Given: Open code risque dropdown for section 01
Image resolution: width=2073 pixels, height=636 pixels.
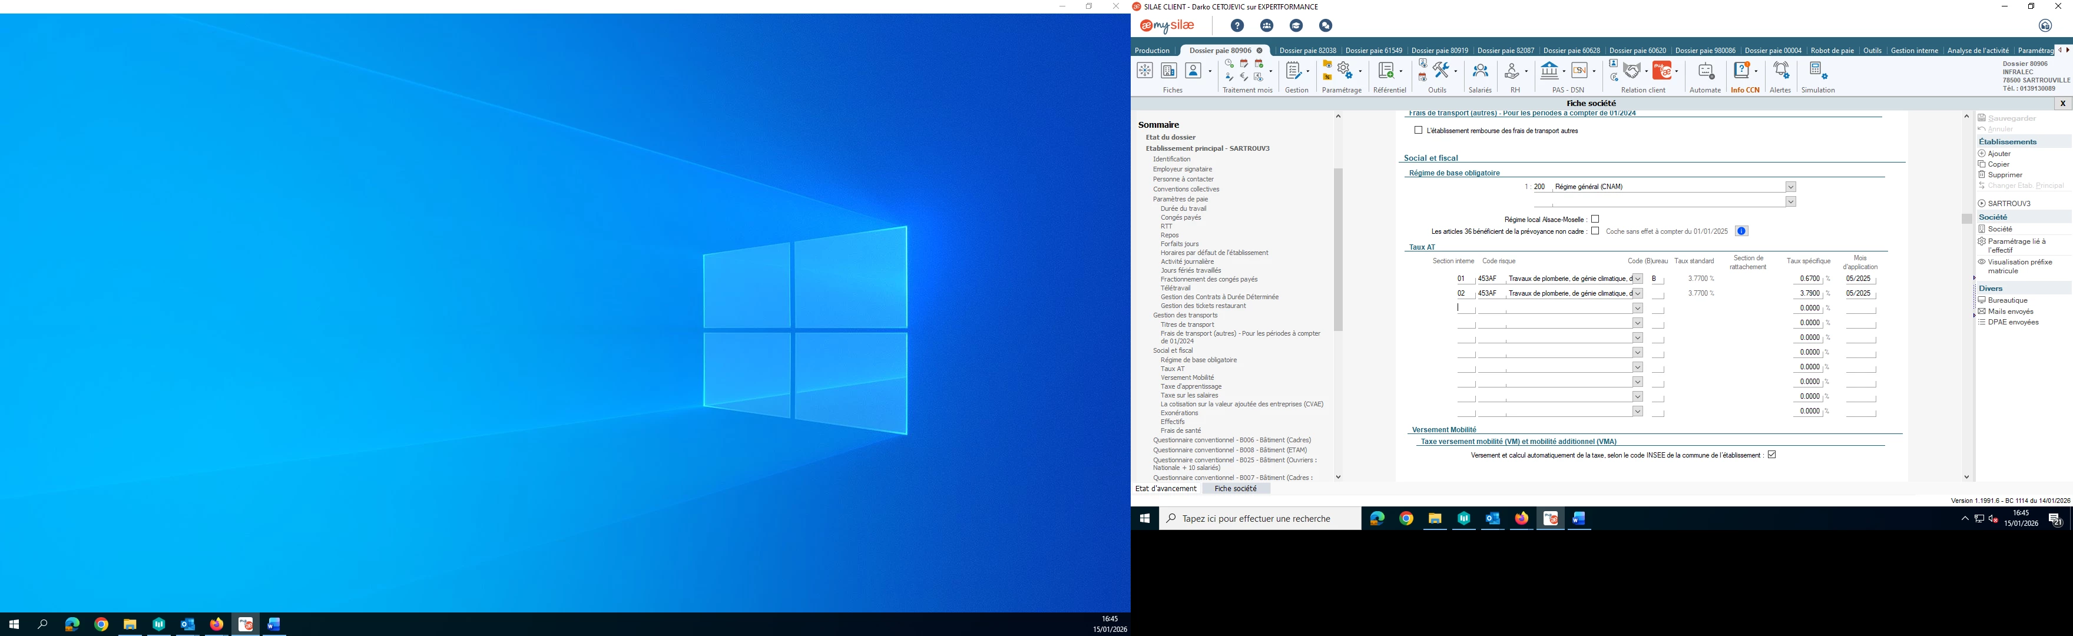Looking at the screenshot, I should tap(1637, 279).
